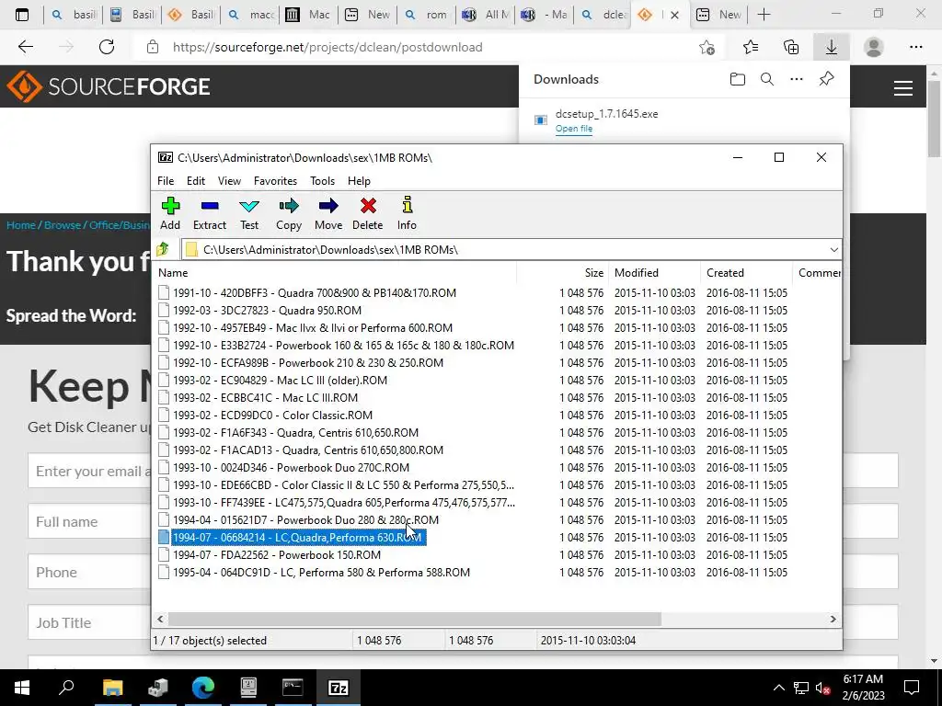
Task: Open tab actions menu in Edge
Action: coord(22,15)
